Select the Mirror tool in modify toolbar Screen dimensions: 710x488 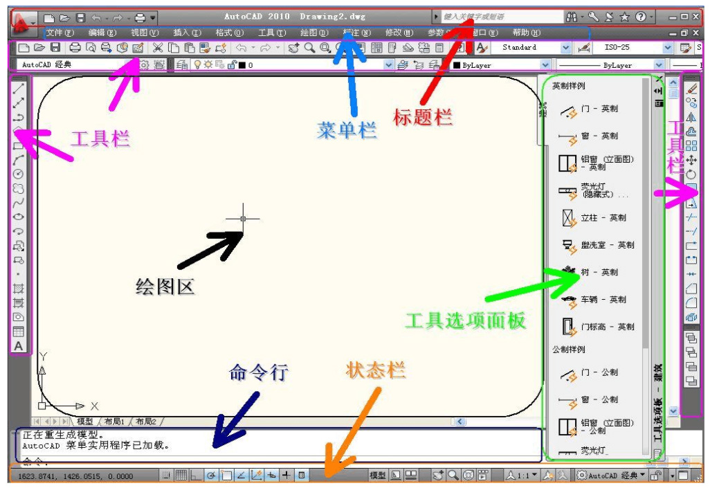(691, 118)
